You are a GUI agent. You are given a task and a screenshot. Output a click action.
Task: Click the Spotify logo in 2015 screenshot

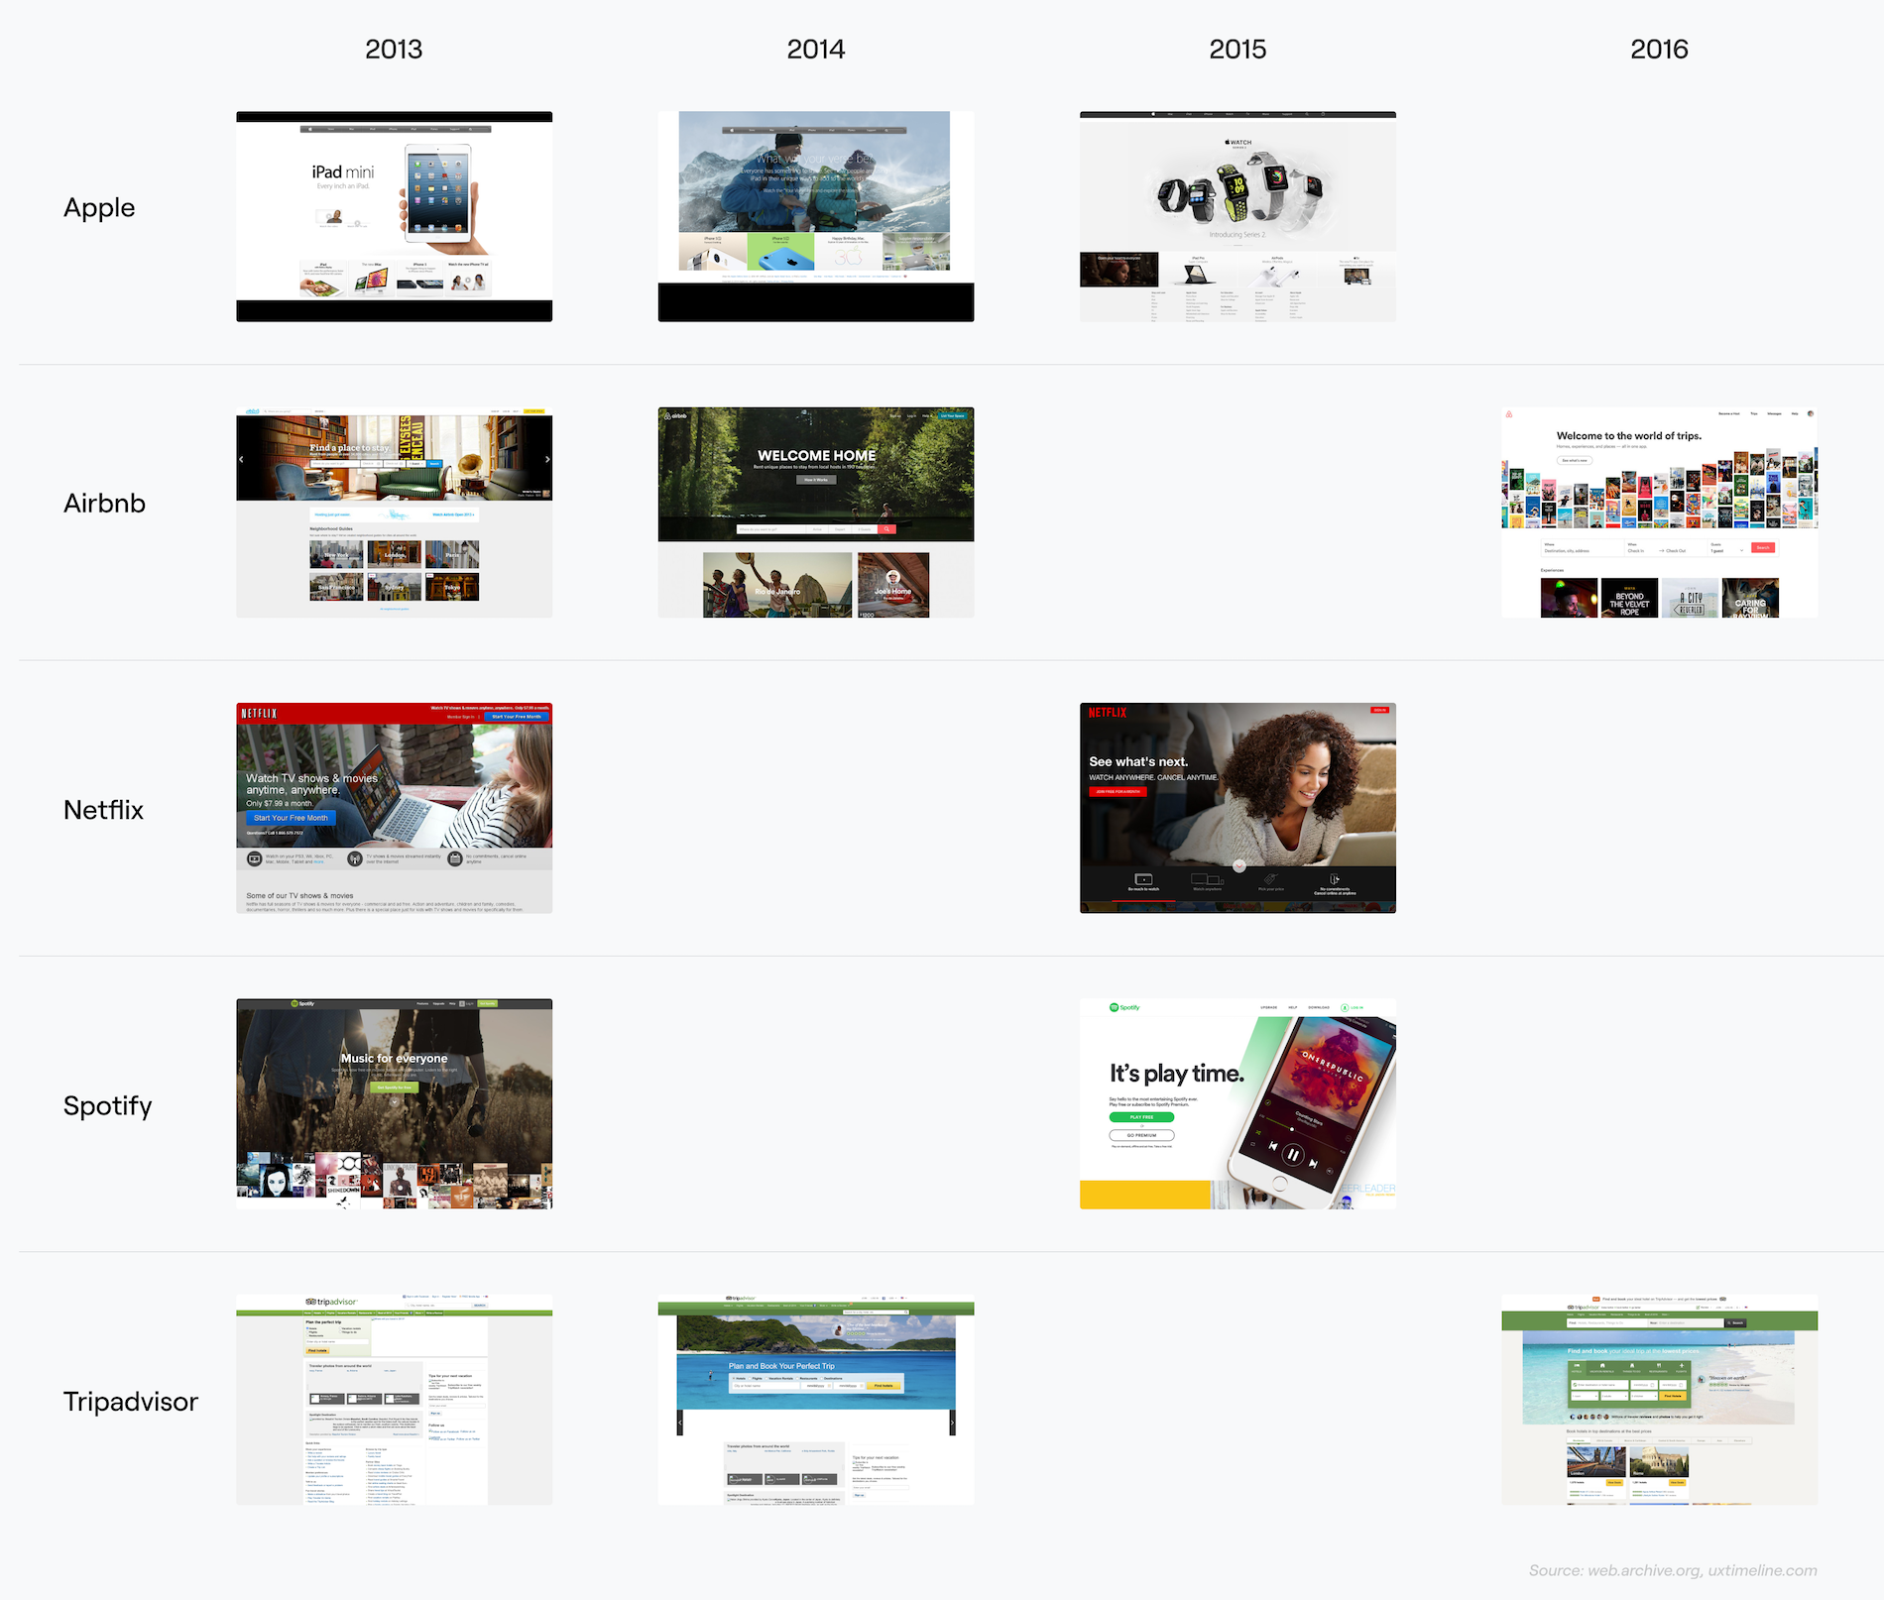(1124, 1007)
